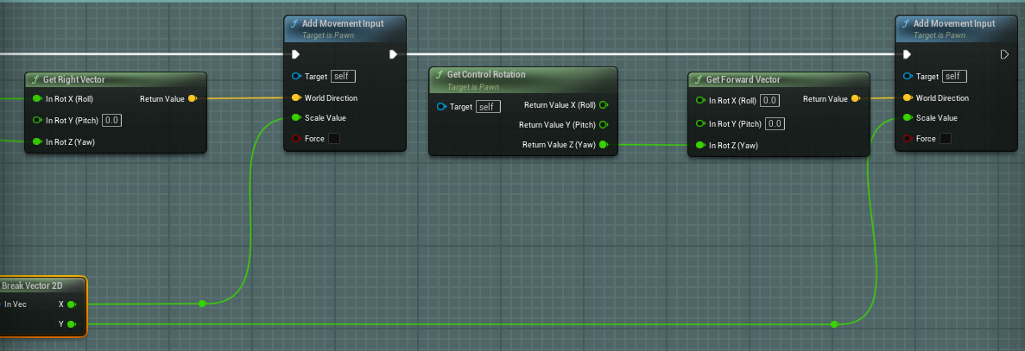This screenshot has width=1025, height=351.
Task: Click exec input pin of Add Movement Input fed by Get Right Vector
Action: (x=296, y=54)
